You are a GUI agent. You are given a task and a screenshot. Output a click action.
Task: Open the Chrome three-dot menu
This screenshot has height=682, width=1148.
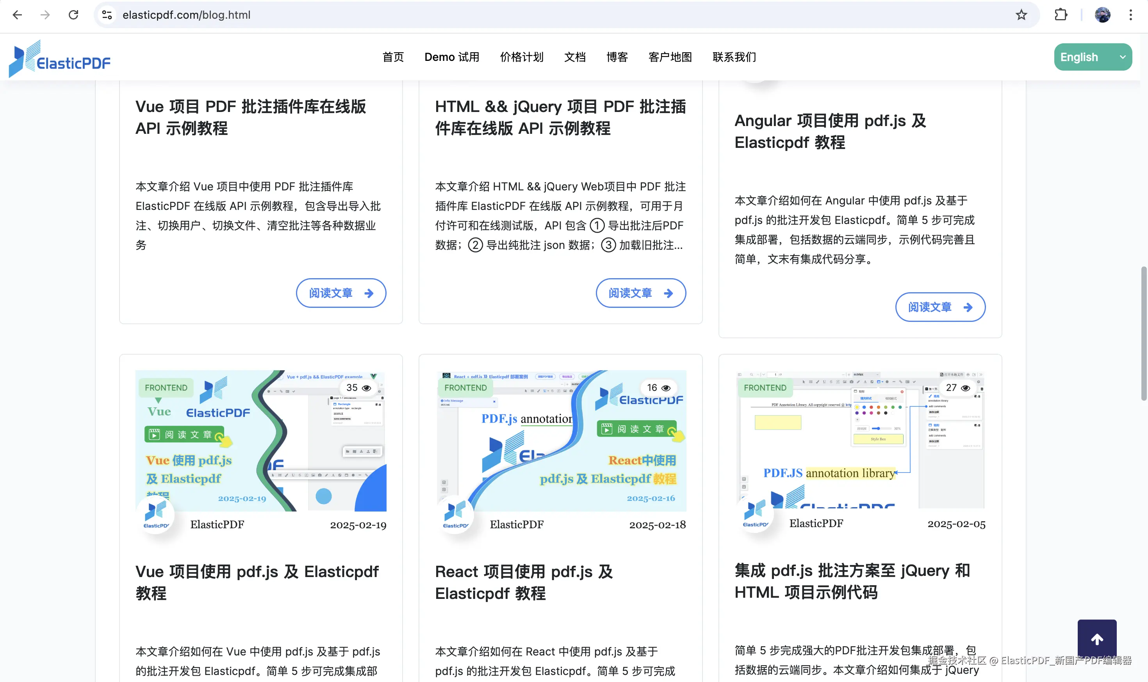click(1130, 15)
